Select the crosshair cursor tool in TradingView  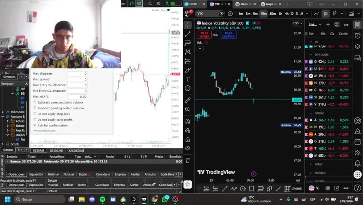click(188, 25)
